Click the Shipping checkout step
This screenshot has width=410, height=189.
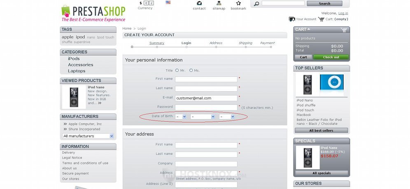245,43
